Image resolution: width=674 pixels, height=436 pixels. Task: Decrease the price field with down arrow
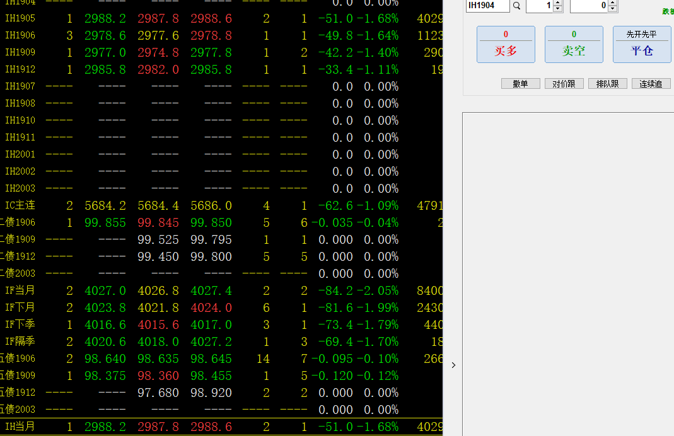coord(613,9)
